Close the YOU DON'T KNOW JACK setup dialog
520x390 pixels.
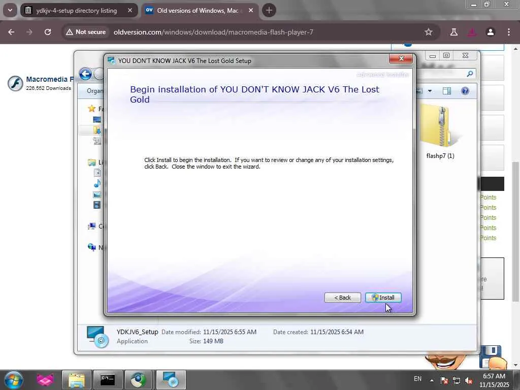pyautogui.click(x=401, y=59)
